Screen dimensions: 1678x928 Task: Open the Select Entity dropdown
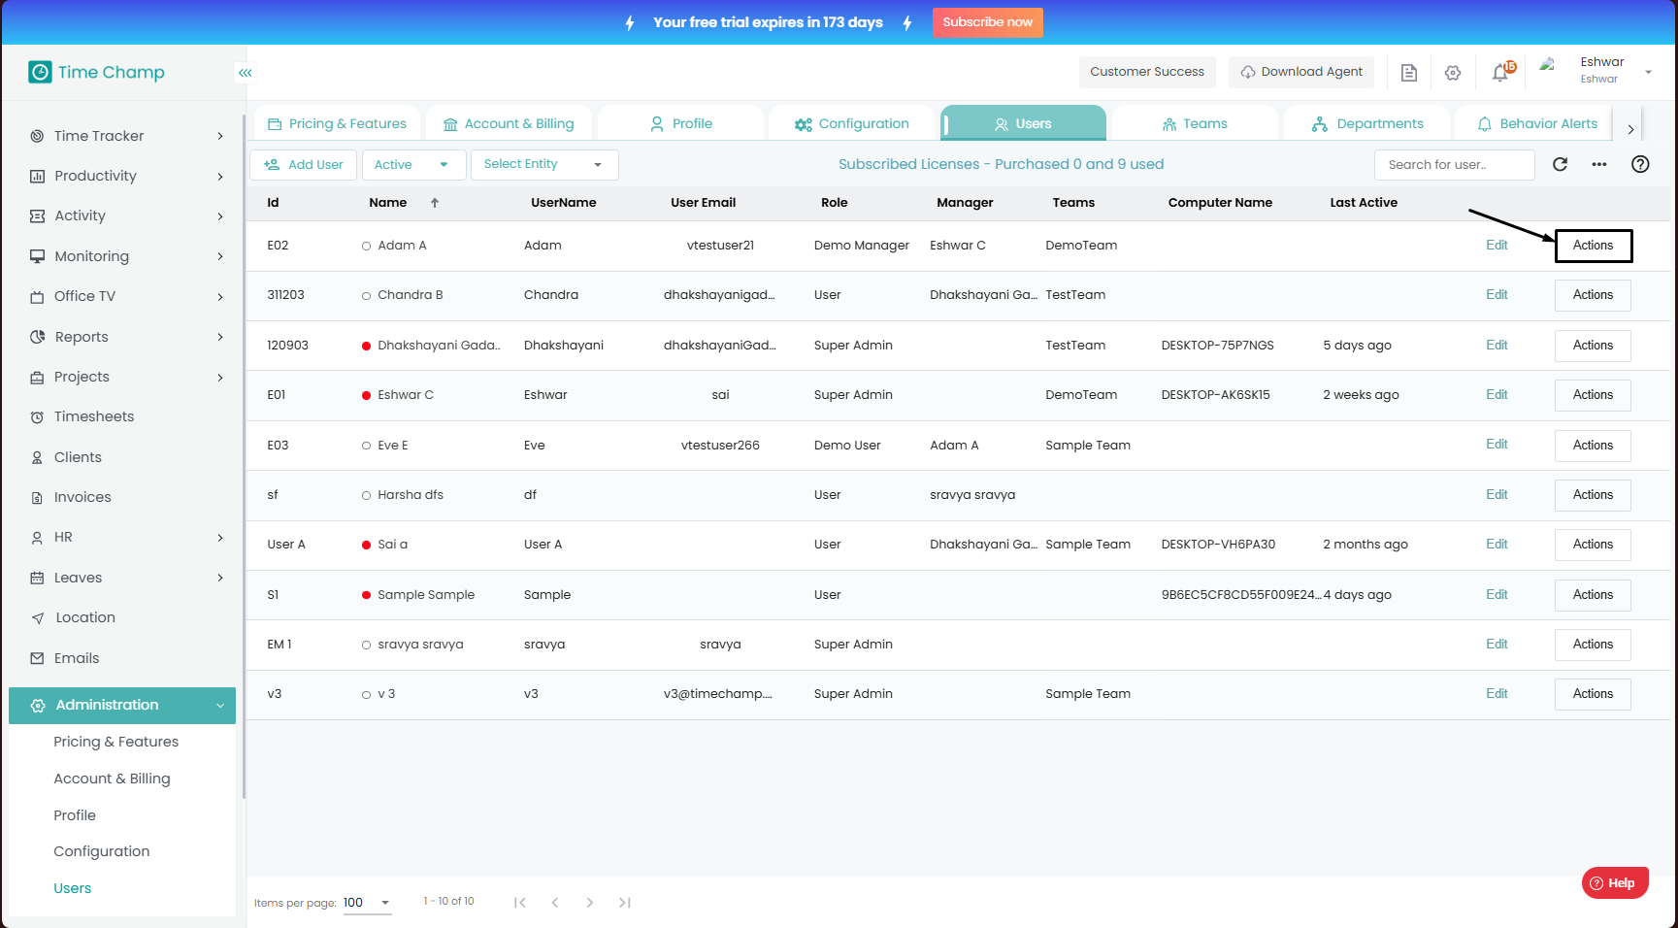pyautogui.click(x=544, y=165)
